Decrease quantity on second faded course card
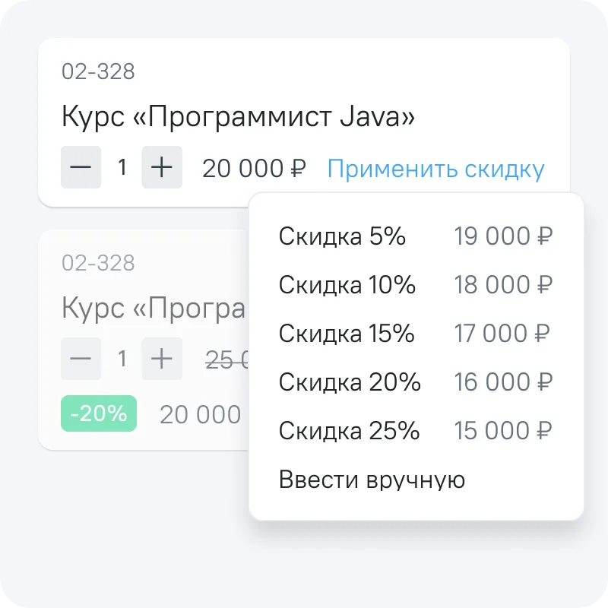Screen dimensions: 608x608 point(81,358)
